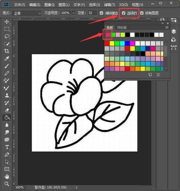This screenshot has height=191, width=180.
Task: Open the 不透明度 100% dropdown arrow
Action: [x=73, y=13]
